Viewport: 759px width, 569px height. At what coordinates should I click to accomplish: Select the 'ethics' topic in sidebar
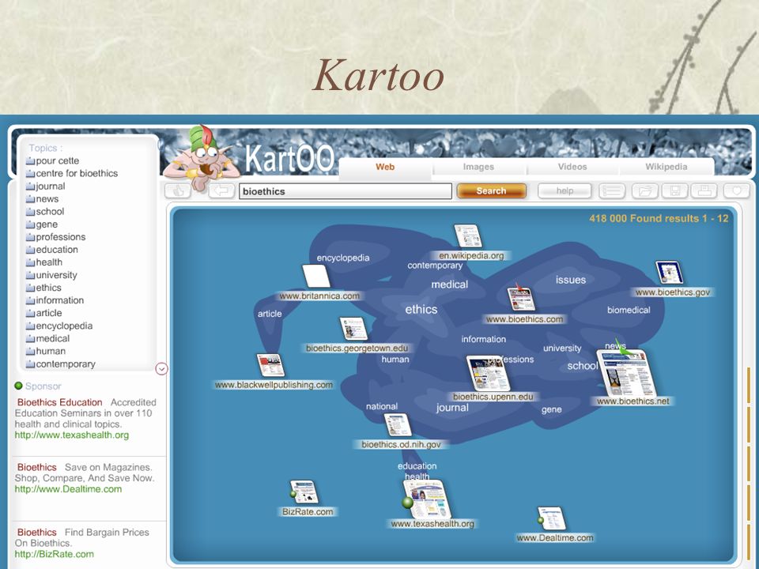tap(43, 288)
